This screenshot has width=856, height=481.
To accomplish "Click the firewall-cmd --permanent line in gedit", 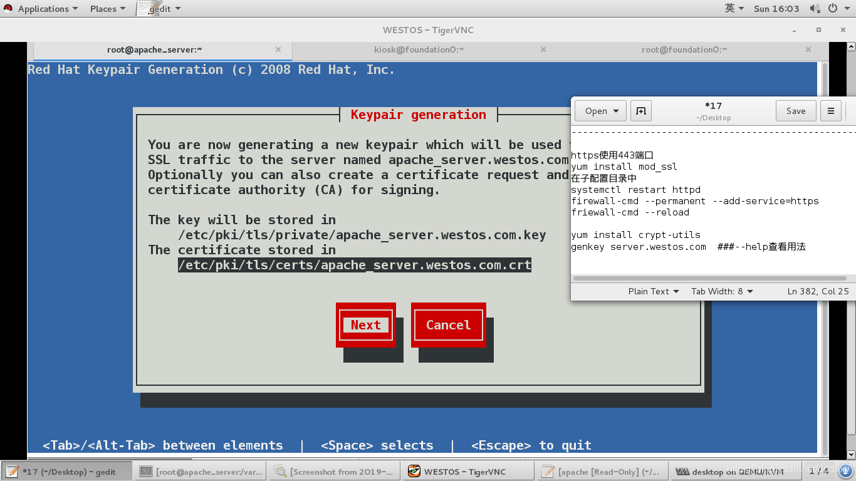I will 695,201.
